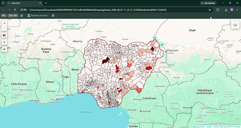Open the Chrome three-dot menu
This screenshot has height=128, width=241.
tap(237, 10)
